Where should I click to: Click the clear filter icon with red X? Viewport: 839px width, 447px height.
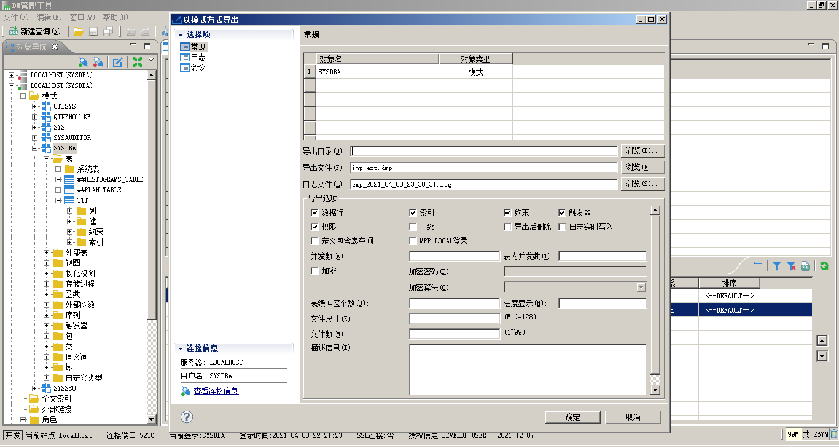(791, 265)
